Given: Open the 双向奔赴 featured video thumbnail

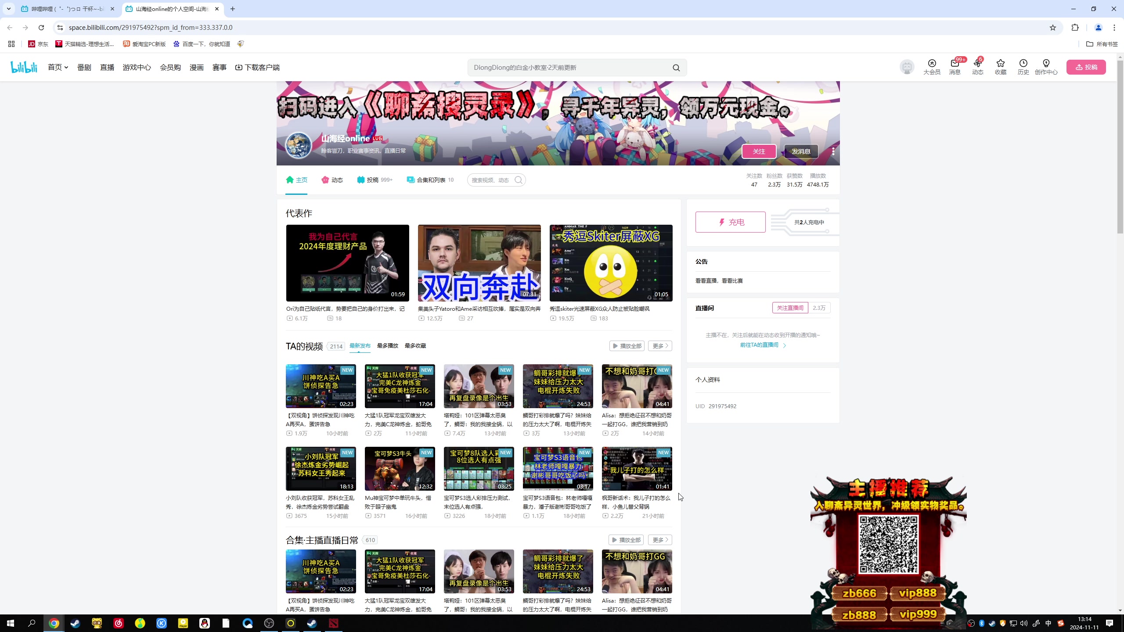Looking at the screenshot, I should pyautogui.click(x=479, y=263).
